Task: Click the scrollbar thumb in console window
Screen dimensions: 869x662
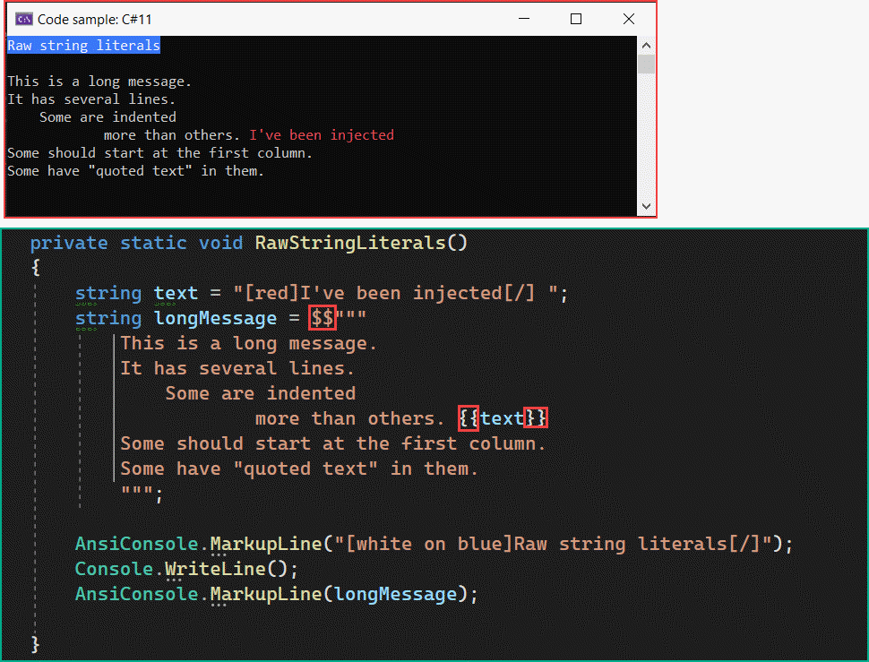Action: click(x=646, y=63)
